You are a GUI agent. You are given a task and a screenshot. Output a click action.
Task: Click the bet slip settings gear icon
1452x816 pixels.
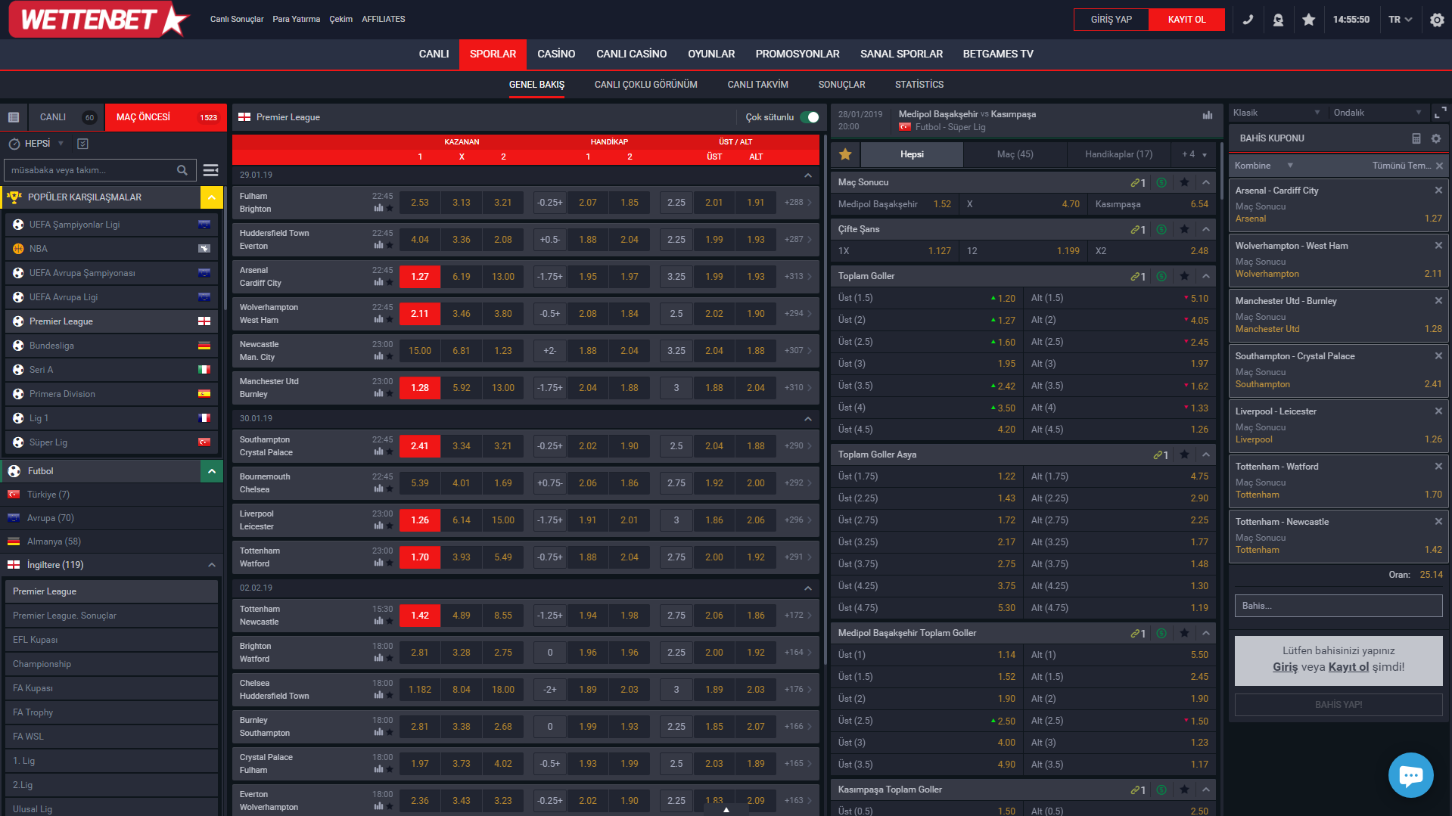(x=1436, y=138)
